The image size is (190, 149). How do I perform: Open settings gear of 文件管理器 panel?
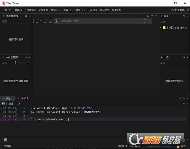pyautogui.click(x=26, y=57)
